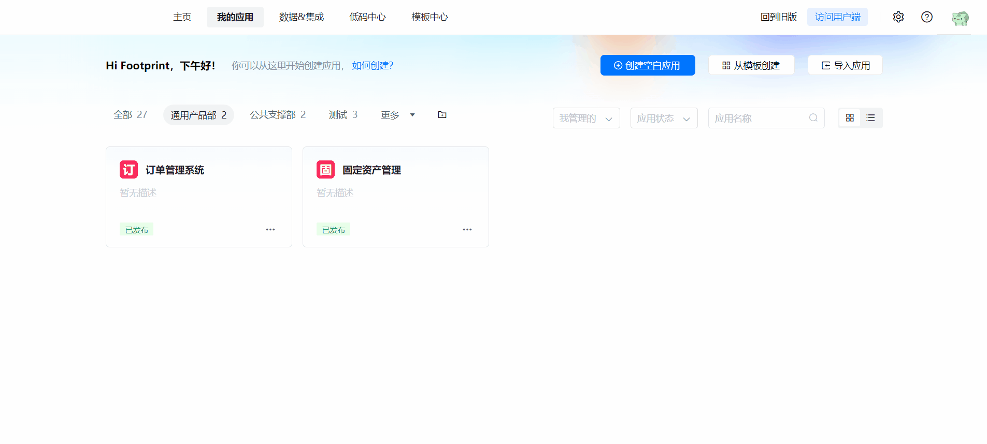The image size is (987, 444).
Task: Open 订单管理系统 app icon
Action: [x=128, y=169]
